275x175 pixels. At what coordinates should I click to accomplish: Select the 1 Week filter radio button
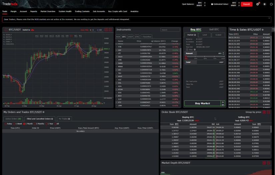pos(14,124)
